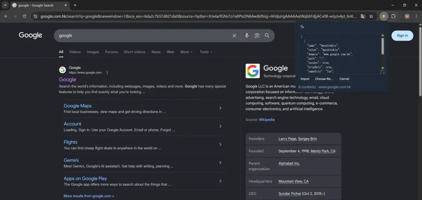Open the Extensions puzzle icon
The width and height of the screenshot is (422, 200).
coord(393,16)
